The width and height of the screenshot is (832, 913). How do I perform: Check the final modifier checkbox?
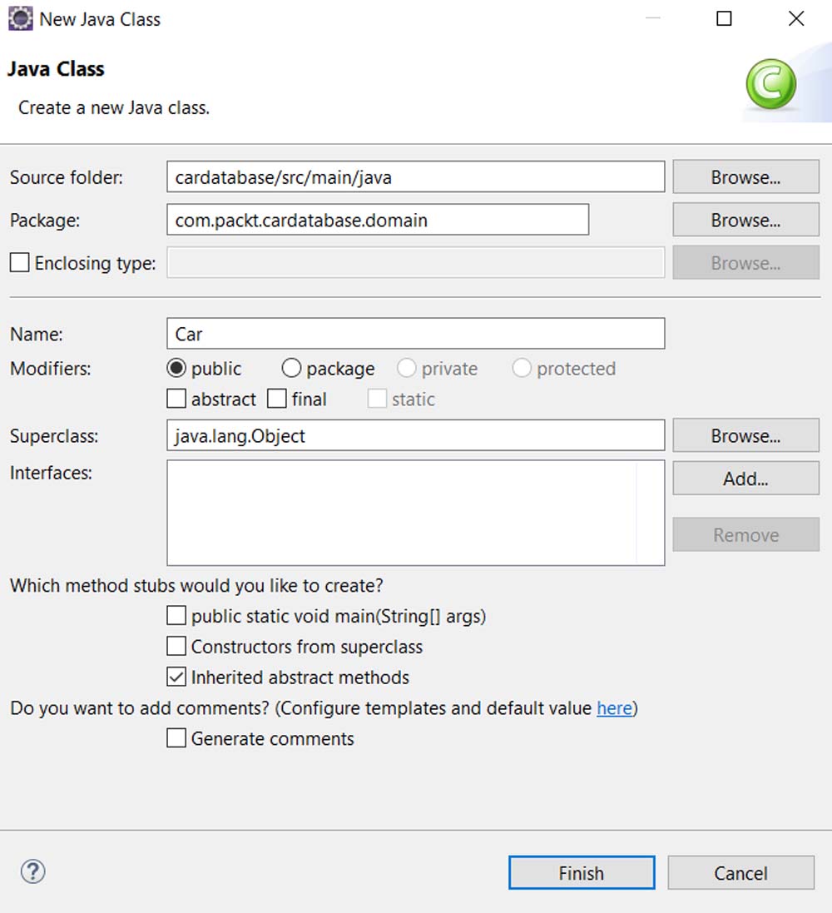(277, 399)
